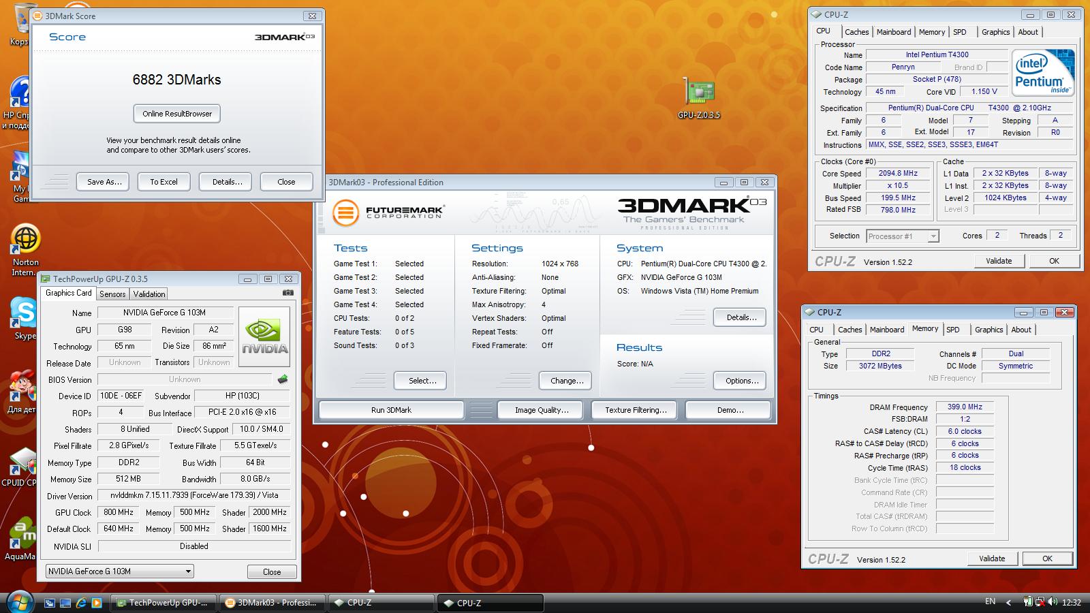Image resolution: width=1090 pixels, height=613 pixels.
Task: Click the 3DMark Score window title icon
Action: [x=38, y=16]
